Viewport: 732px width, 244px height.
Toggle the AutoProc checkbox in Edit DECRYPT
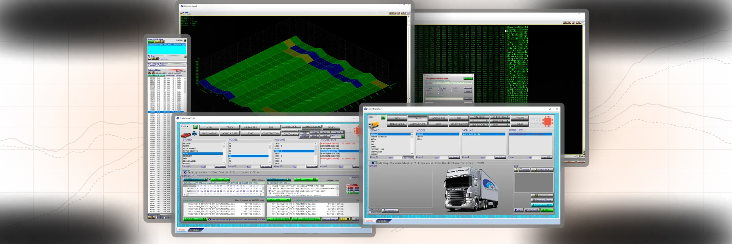click(x=350, y=178)
